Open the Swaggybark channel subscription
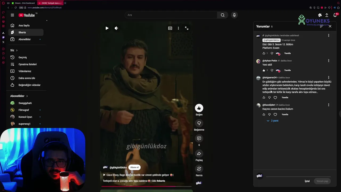This screenshot has height=192, width=341. (26, 103)
